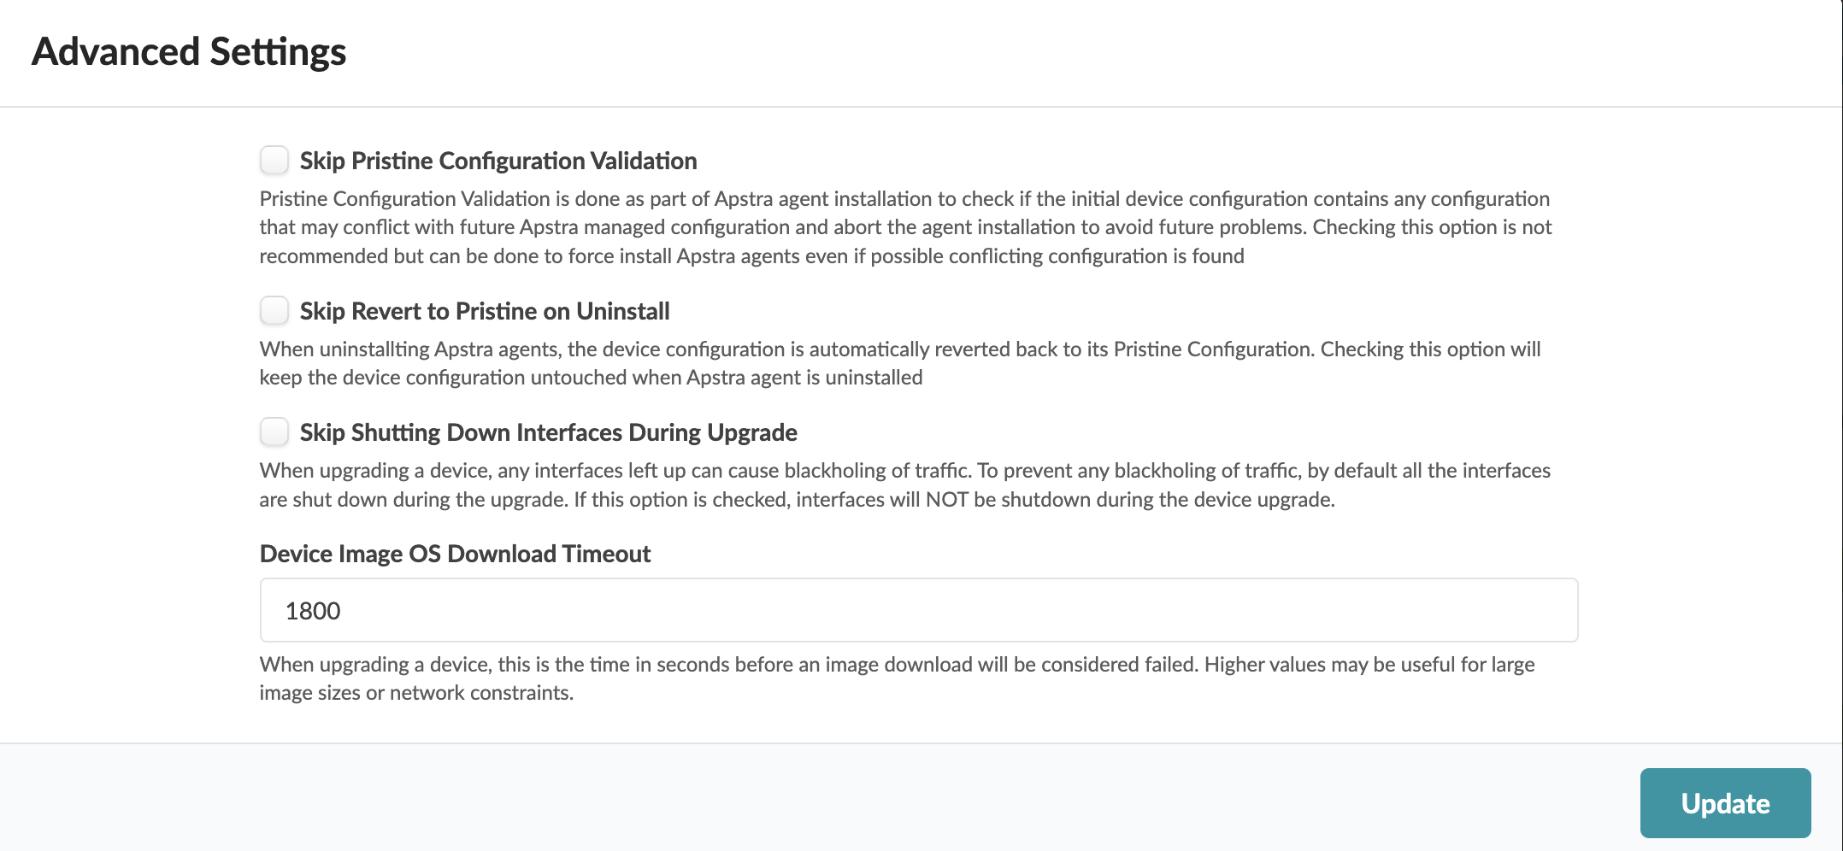Tick the Skip Revert to Pristine on Uninstall checkbox
The image size is (1843, 851).
pos(274,310)
